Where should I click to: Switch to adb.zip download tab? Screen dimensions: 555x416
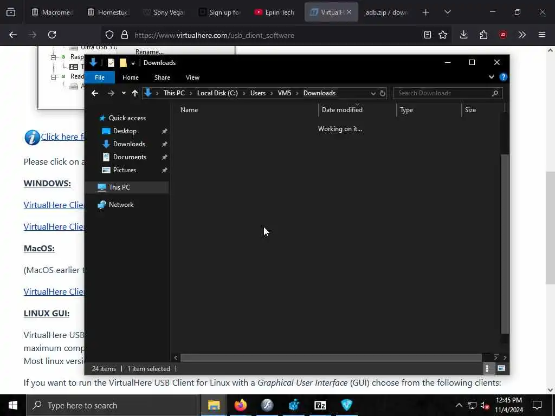tap(386, 12)
